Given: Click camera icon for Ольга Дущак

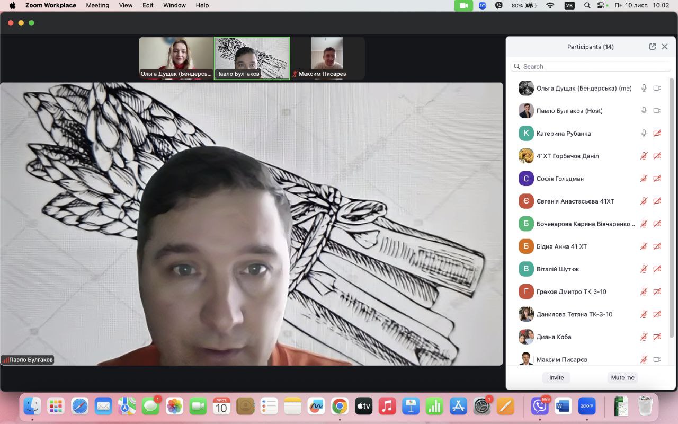Looking at the screenshot, I should pos(657,88).
